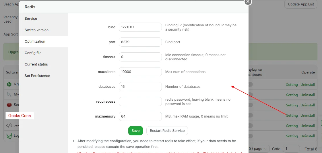Click 'Number of databases' description text
Image resolution: width=322 pixels, height=153 pixels.
(183, 87)
